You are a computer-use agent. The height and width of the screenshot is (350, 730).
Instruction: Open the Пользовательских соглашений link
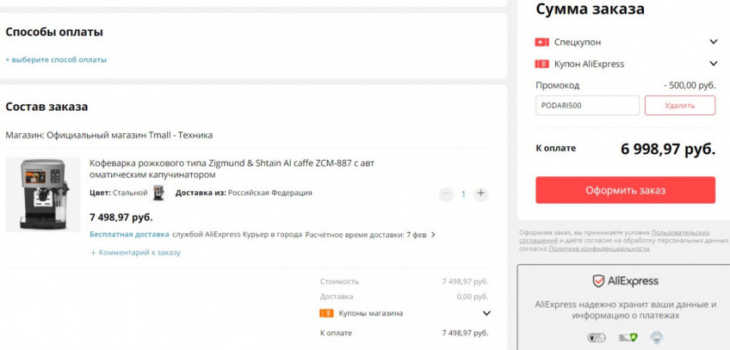(x=680, y=232)
